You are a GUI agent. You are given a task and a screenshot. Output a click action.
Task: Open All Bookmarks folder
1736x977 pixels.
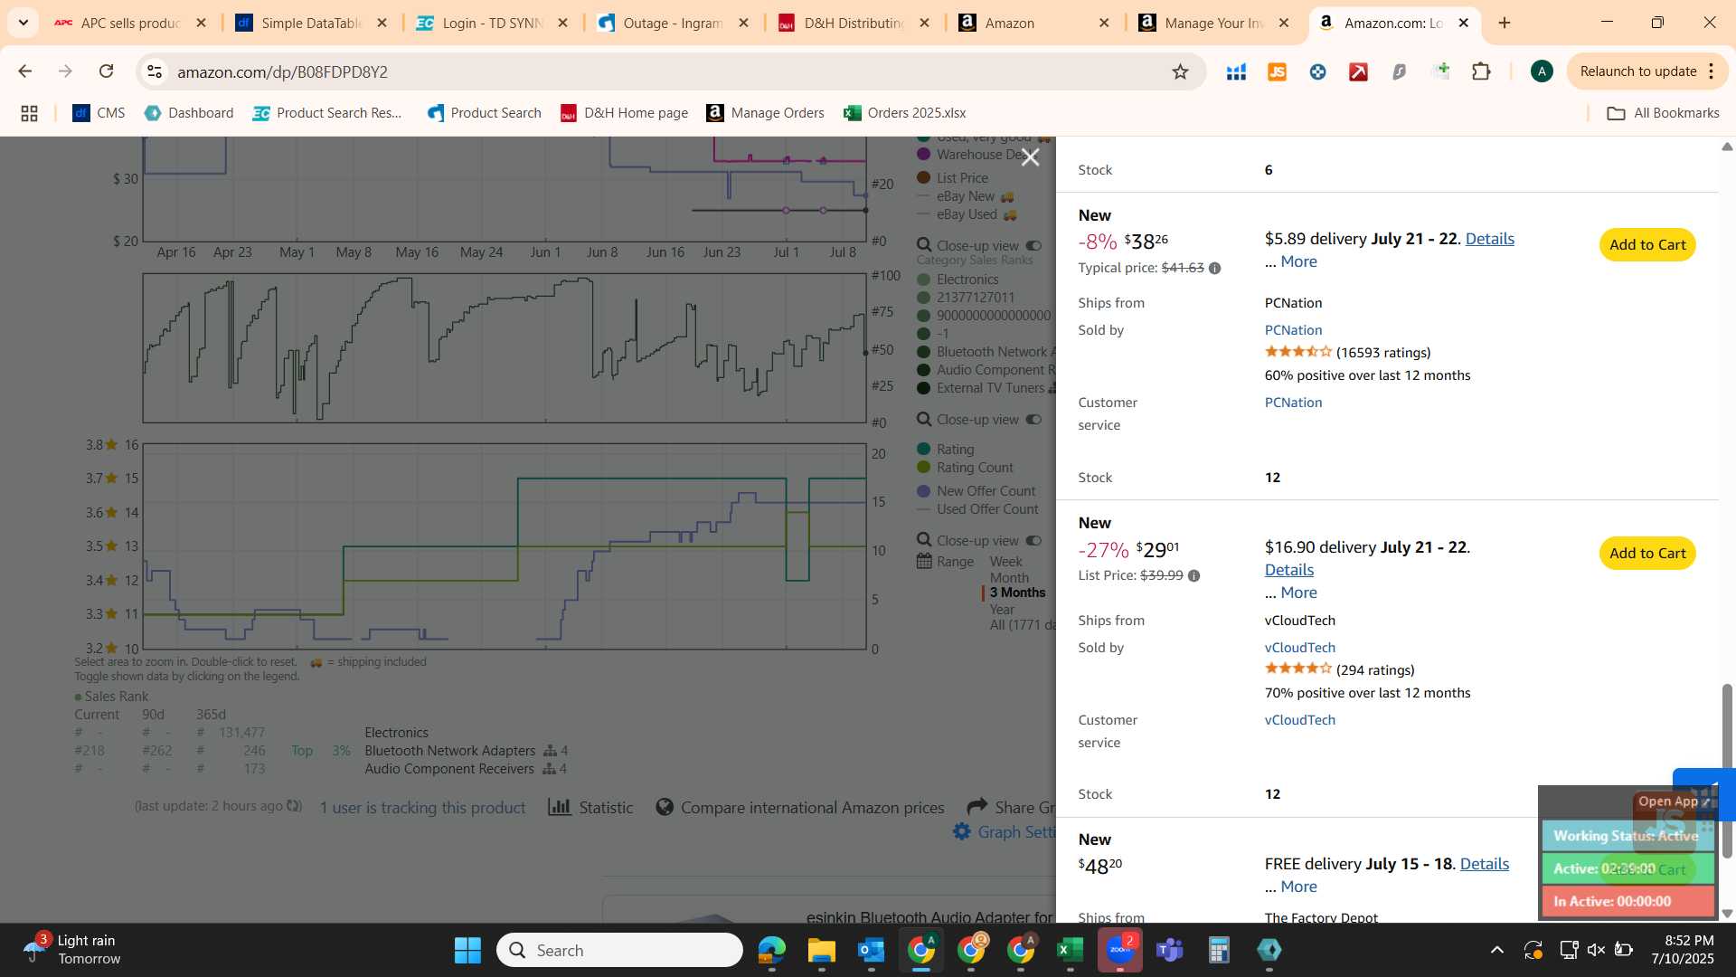[1663, 113]
